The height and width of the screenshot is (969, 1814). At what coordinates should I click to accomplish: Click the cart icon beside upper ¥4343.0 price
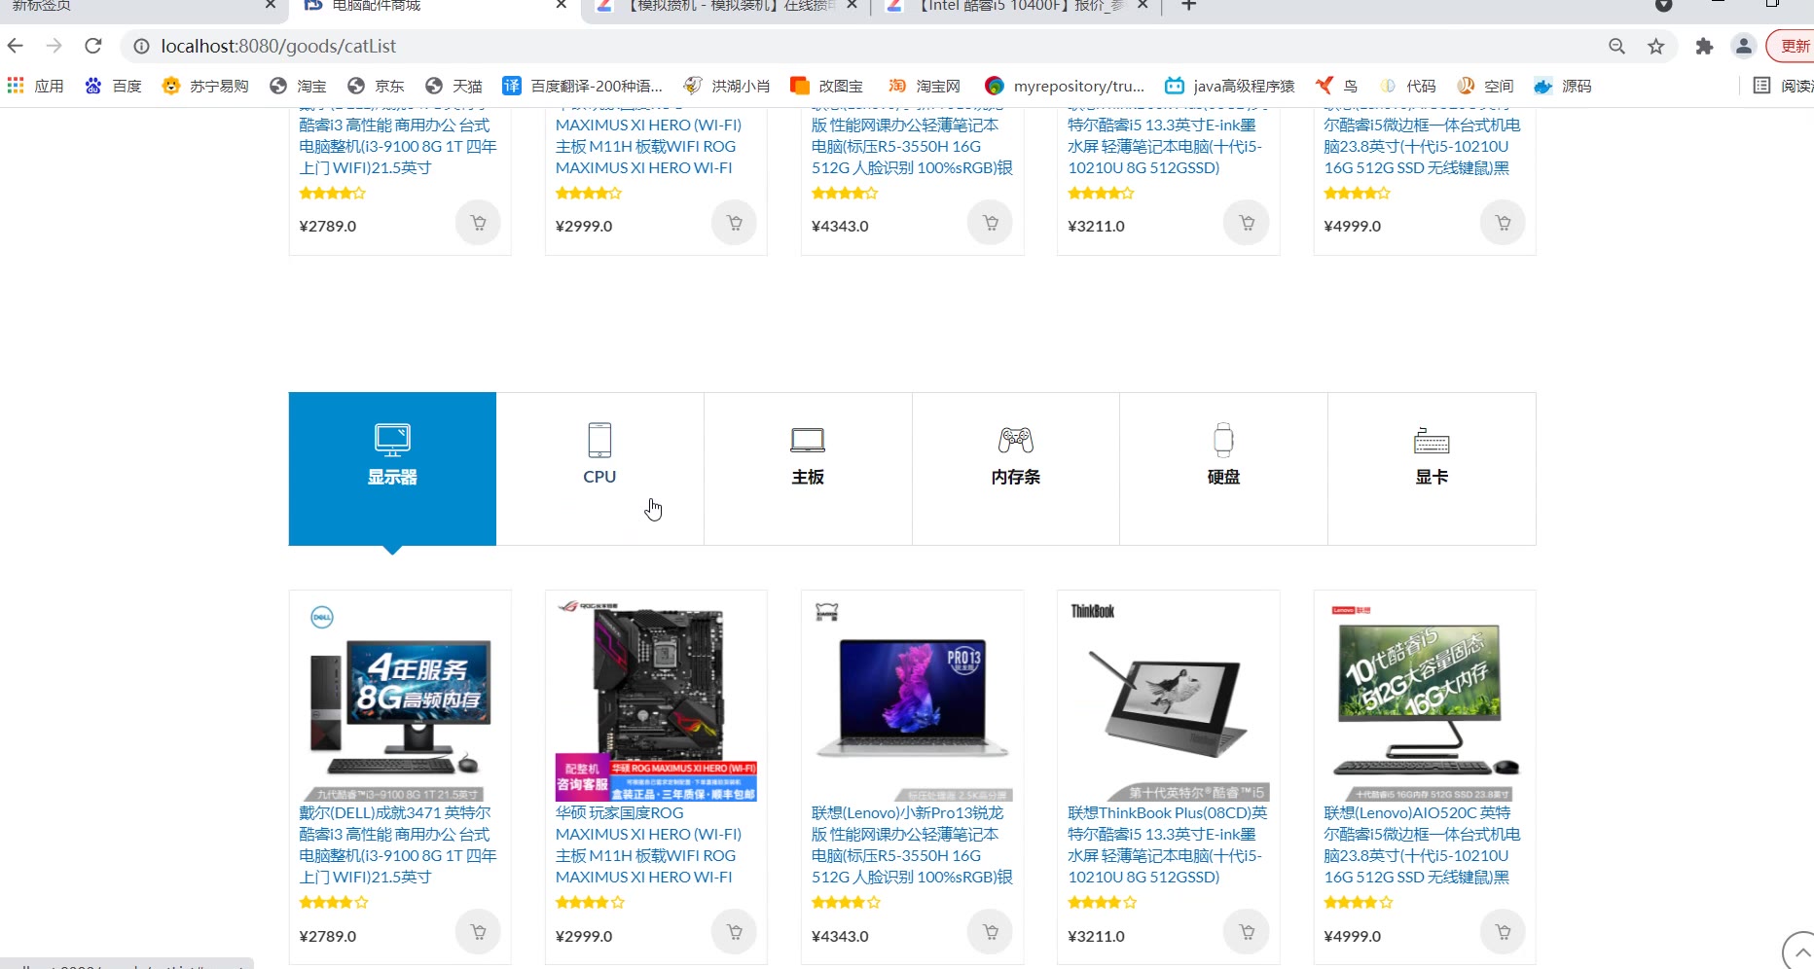tap(990, 223)
